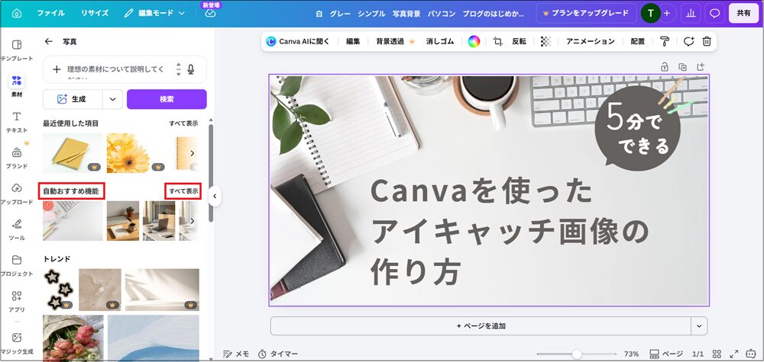Open the リサイズ menu
Image resolution: width=764 pixels, height=362 pixels.
(95, 13)
